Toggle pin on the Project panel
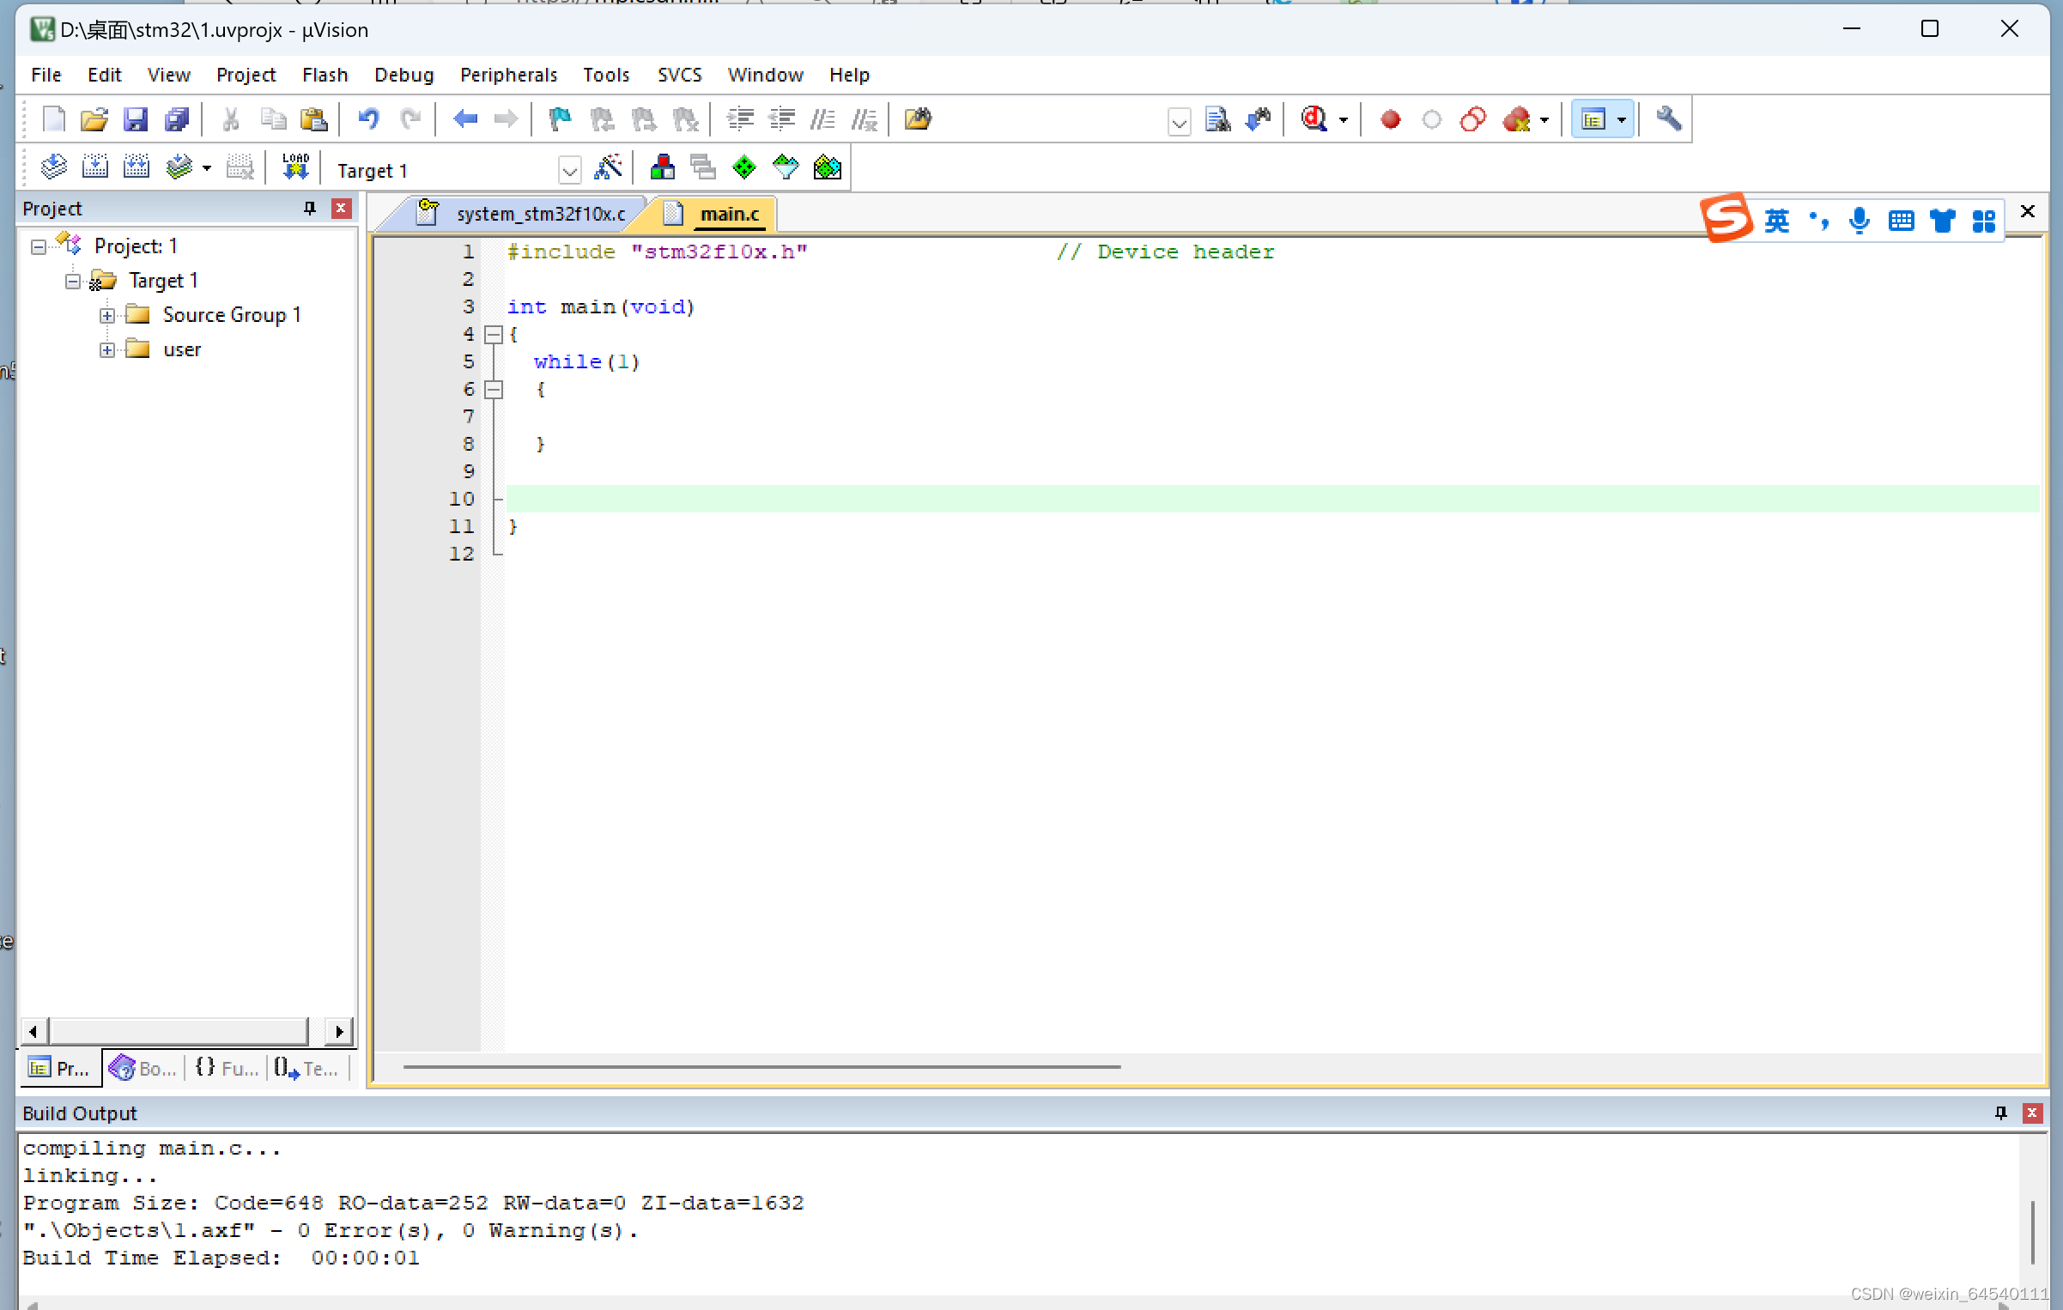 [x=308, y=208]
